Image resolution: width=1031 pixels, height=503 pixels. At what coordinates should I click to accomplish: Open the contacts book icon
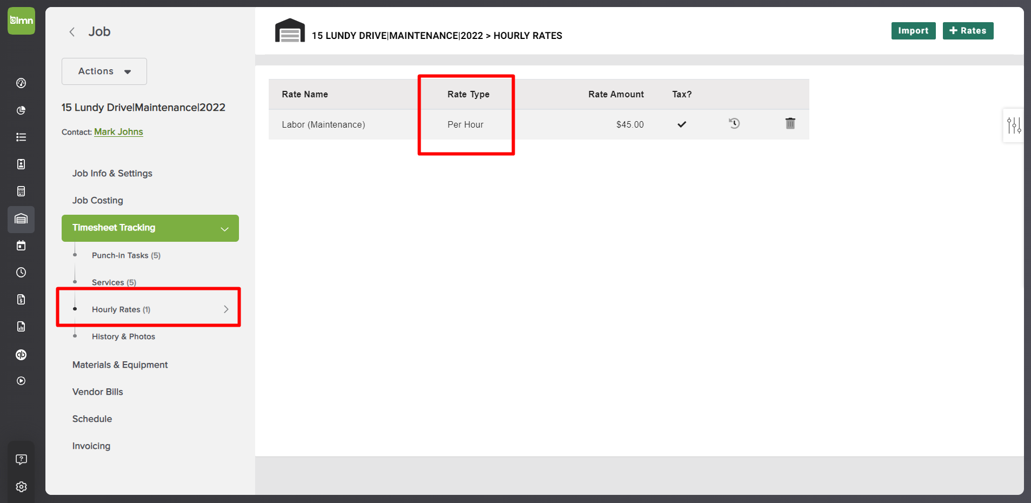(21, 164)
